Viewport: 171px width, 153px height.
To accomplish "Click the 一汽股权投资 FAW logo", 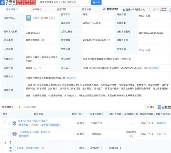I will pyautogui.click(x=15, y=134).
